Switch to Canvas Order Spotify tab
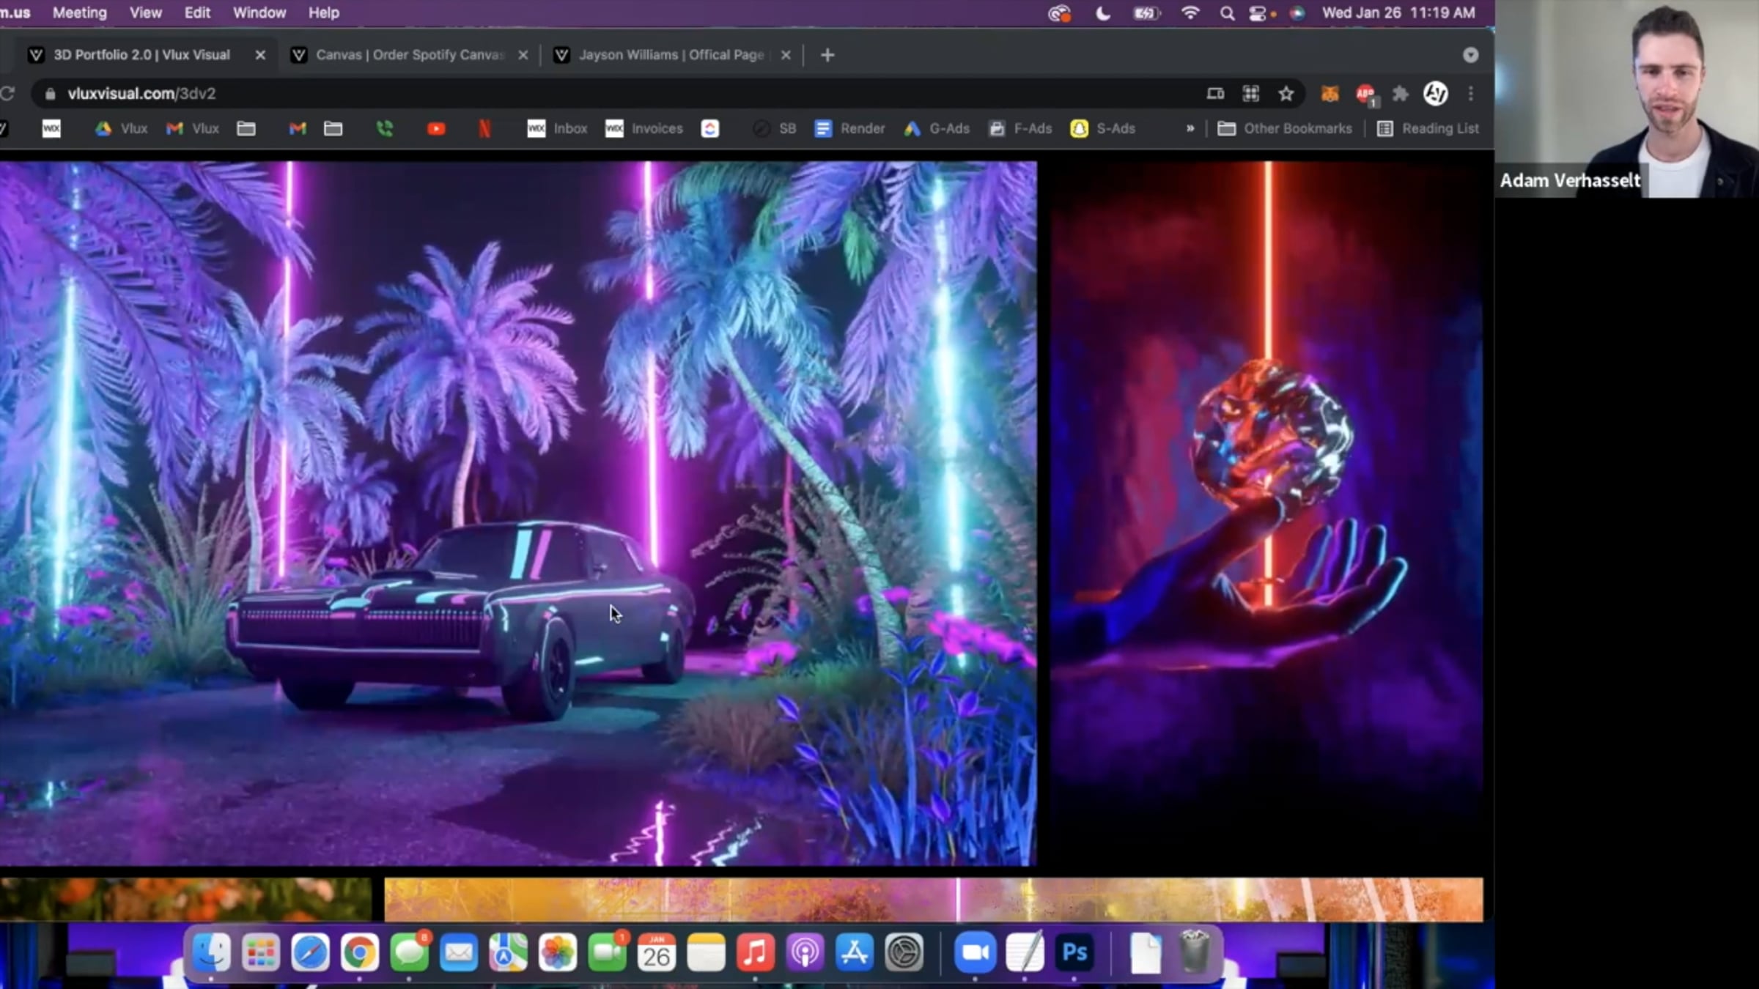The height and width of the screenshot is (989, 1759). point(409,55)
